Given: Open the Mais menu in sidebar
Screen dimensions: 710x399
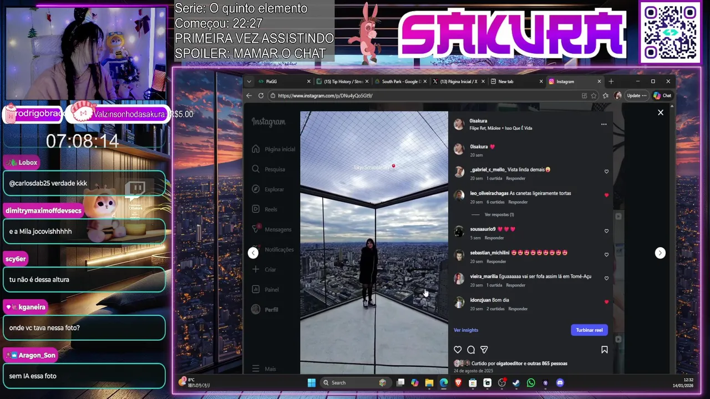Looking at the screenshot, I should [x=264, y=369].
